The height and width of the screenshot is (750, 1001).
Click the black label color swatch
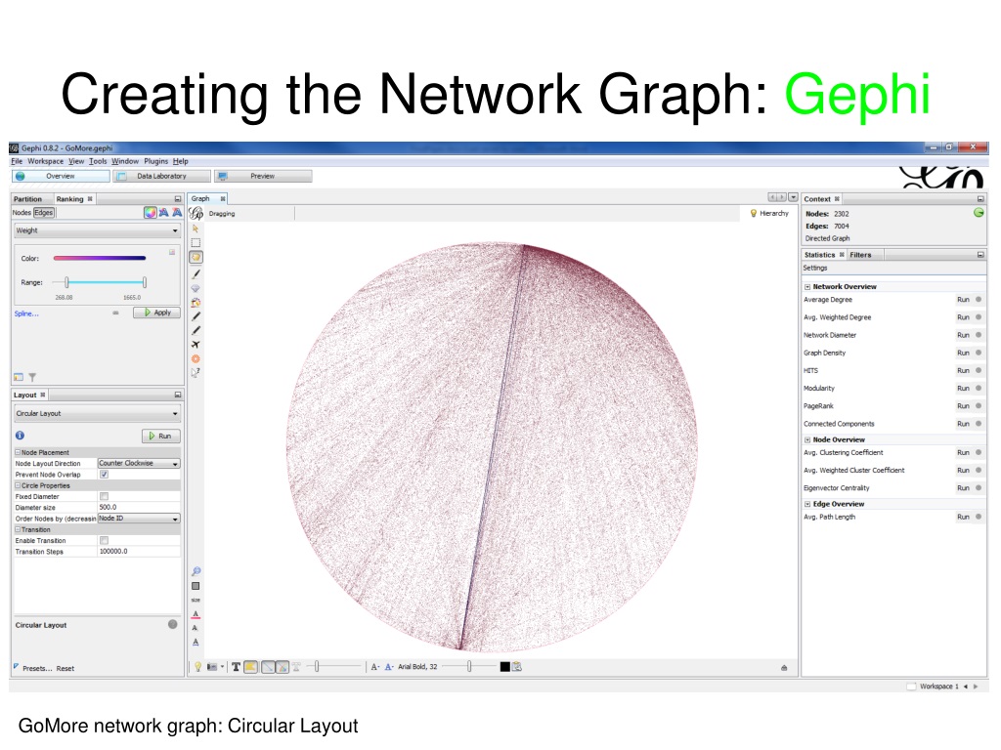click(x=505, y=667)
